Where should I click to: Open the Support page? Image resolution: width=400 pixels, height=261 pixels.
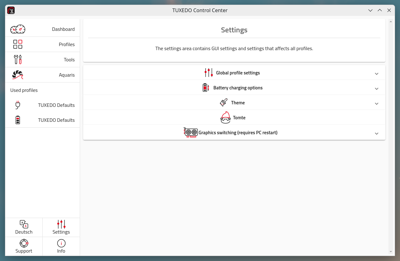tap(24, 246)
